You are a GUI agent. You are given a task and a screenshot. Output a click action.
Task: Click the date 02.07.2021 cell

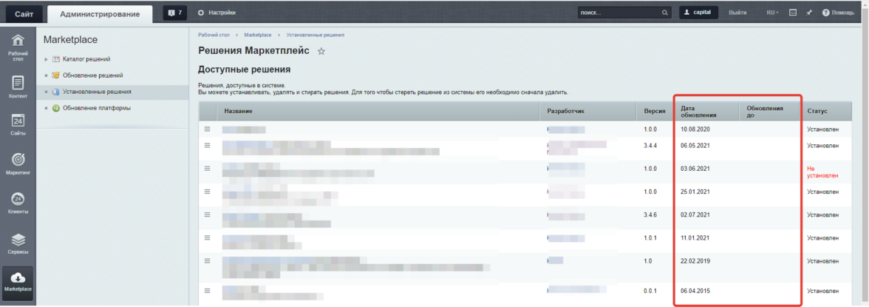(695, 215)
